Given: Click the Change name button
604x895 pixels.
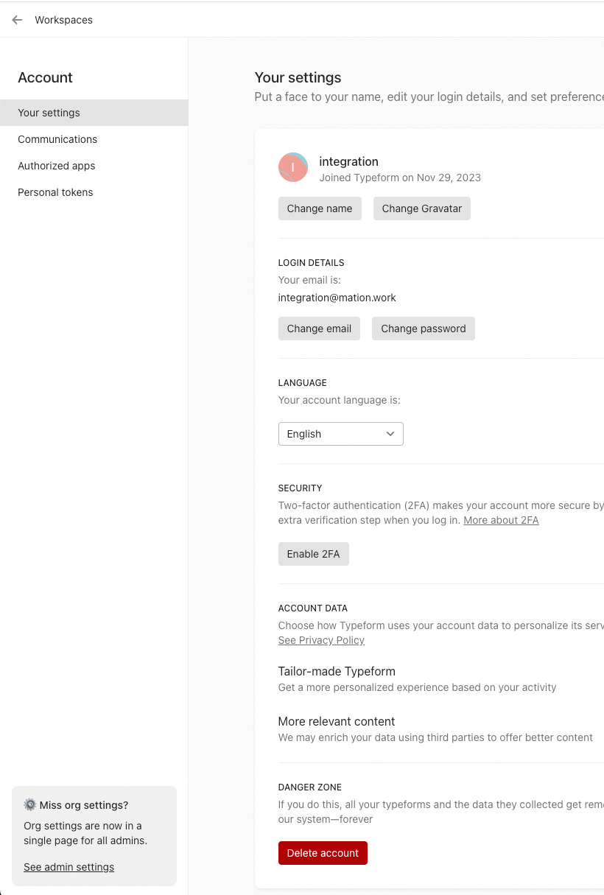Looking at the screenshot, I should (320, 208).
